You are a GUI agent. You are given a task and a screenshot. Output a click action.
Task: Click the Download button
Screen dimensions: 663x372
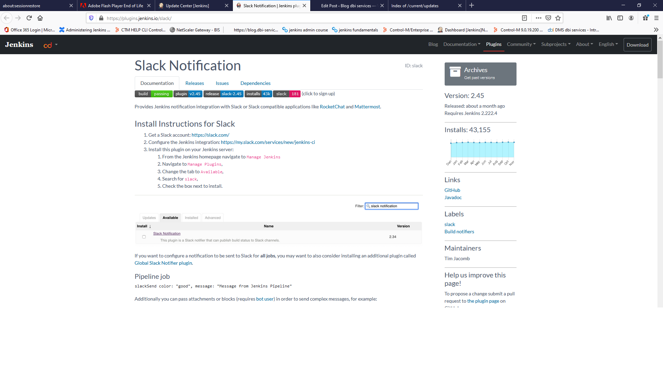637,45
